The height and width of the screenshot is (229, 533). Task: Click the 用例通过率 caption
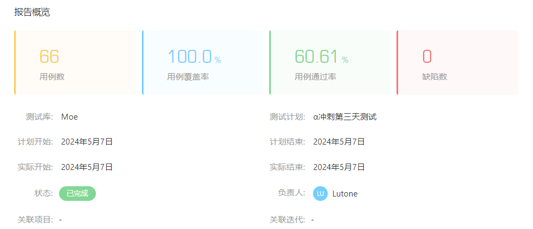point(315,77)
